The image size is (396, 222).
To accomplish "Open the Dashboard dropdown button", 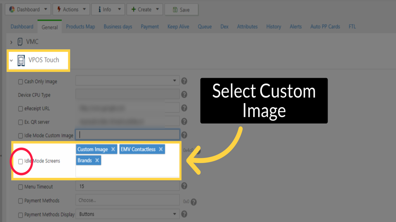I will click(x=28, y=9).
